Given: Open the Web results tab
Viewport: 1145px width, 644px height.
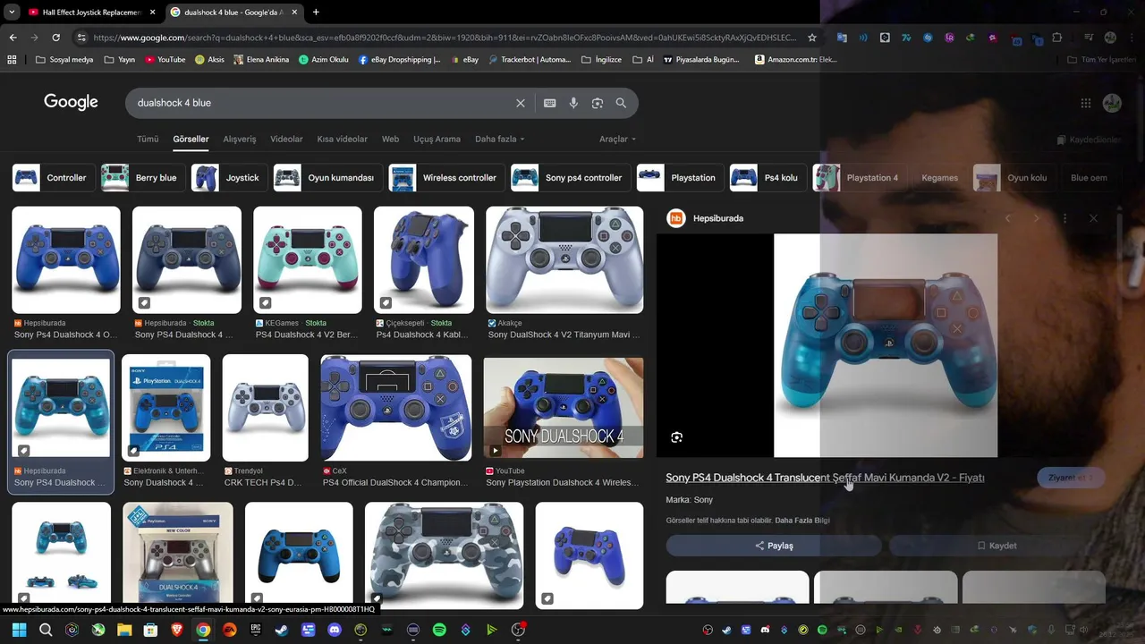Looking at the screenshot, I should [390, 140].
